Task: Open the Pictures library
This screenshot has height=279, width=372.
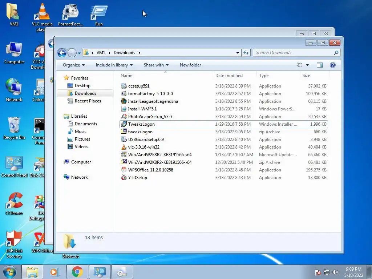Action: [78, 139]
